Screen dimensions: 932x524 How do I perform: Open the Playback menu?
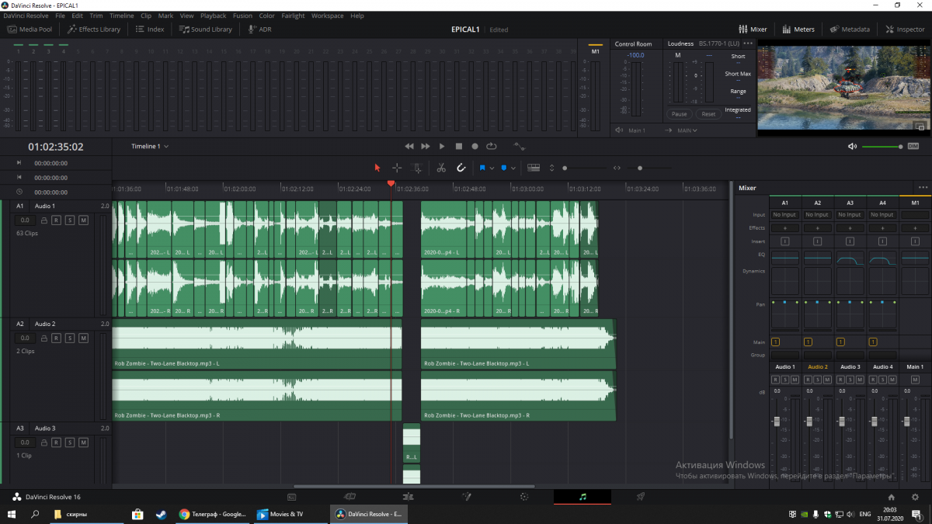click(213, 16)
